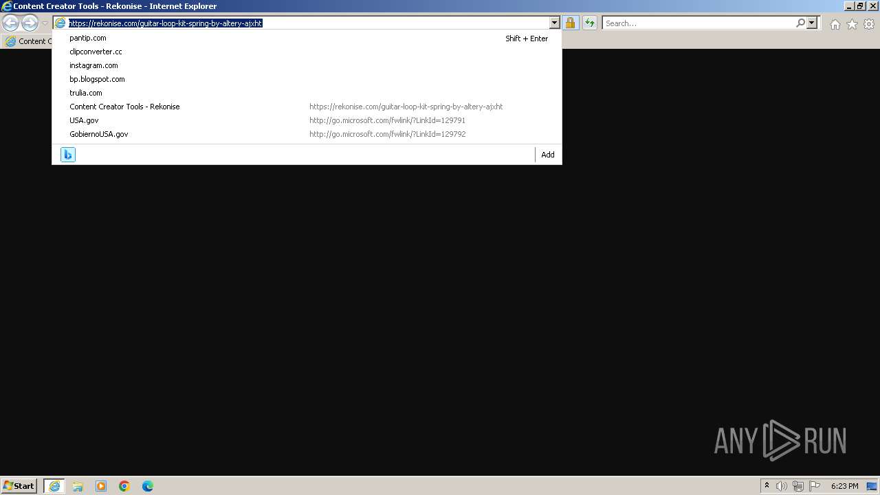Open the Windows Start menu
The height and width of the screenshot is (495, 880).
tap(19, 485)
